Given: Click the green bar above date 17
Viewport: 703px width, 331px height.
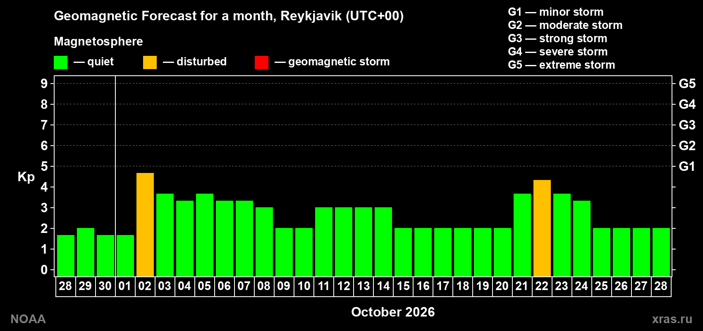Looking at the screenshot, I should point(443,252).
